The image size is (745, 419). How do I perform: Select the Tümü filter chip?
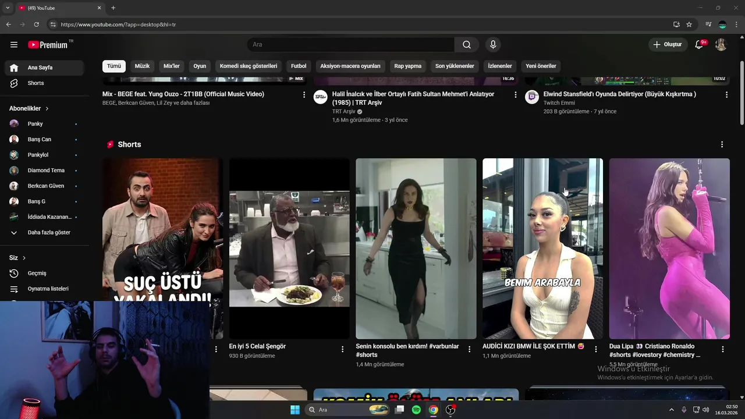(x=114, y=66)
